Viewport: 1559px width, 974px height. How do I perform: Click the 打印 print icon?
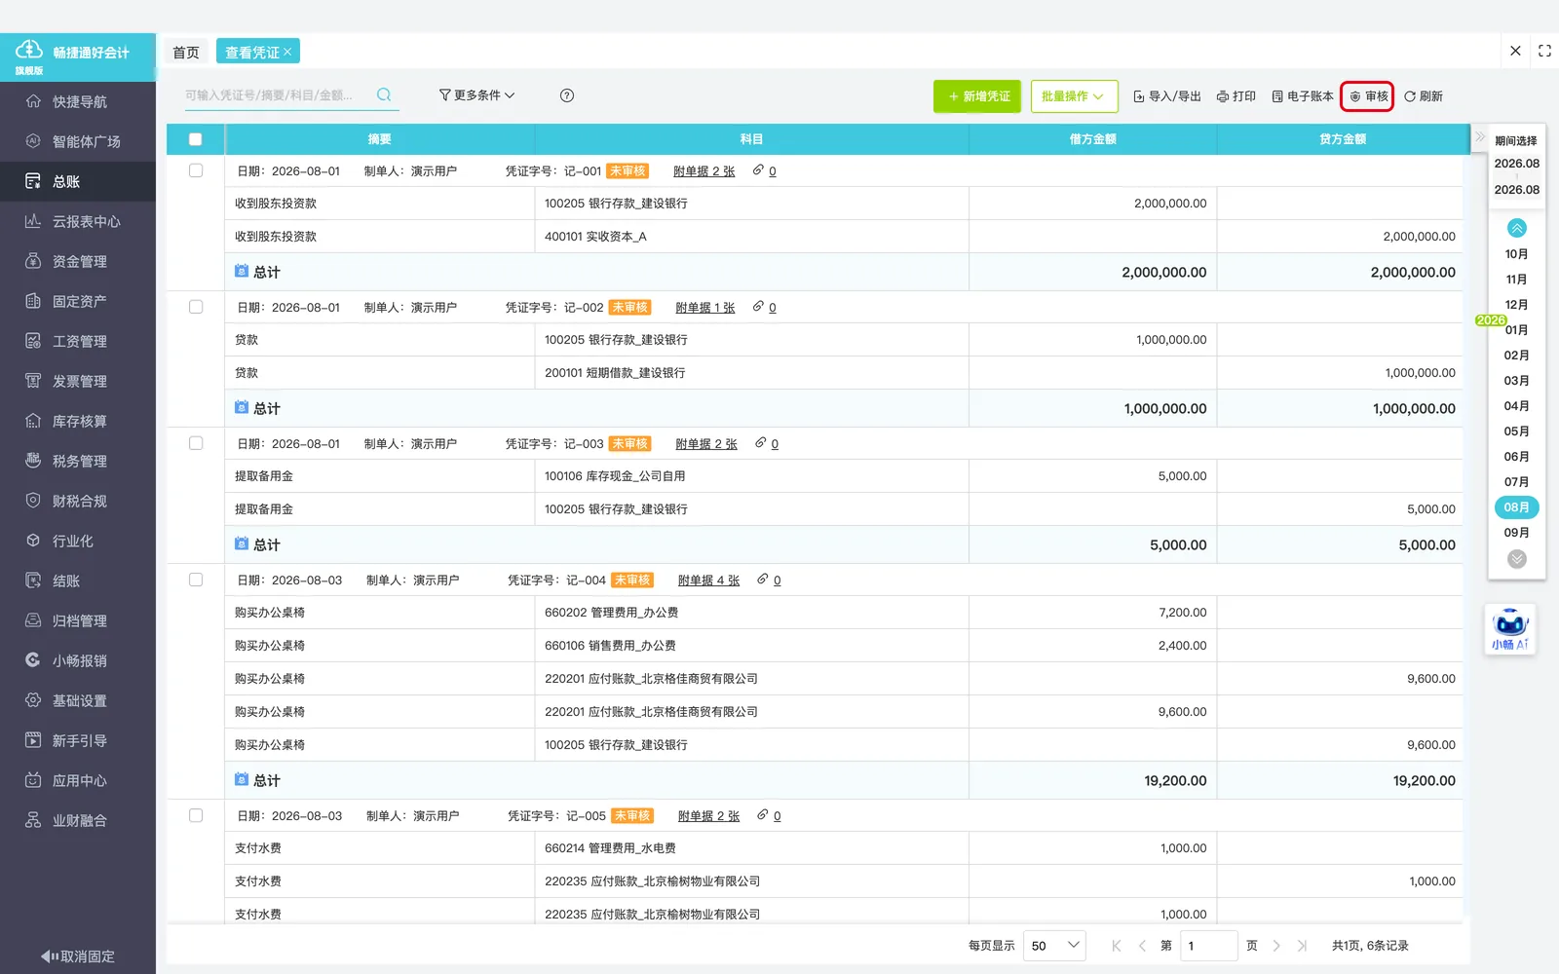[1236, 96]
